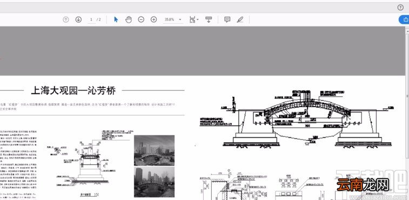
Task: Activate the selection arrow tool
Action: pyautogui.click(x=116, y=19)
